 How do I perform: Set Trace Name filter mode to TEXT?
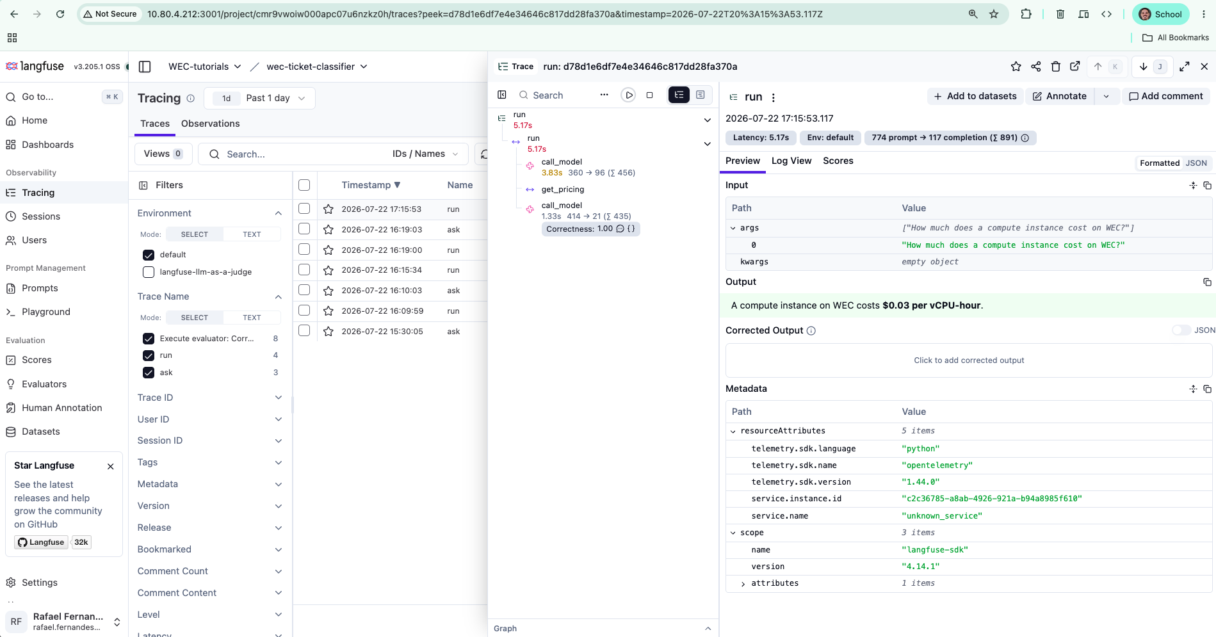[252, 318]
